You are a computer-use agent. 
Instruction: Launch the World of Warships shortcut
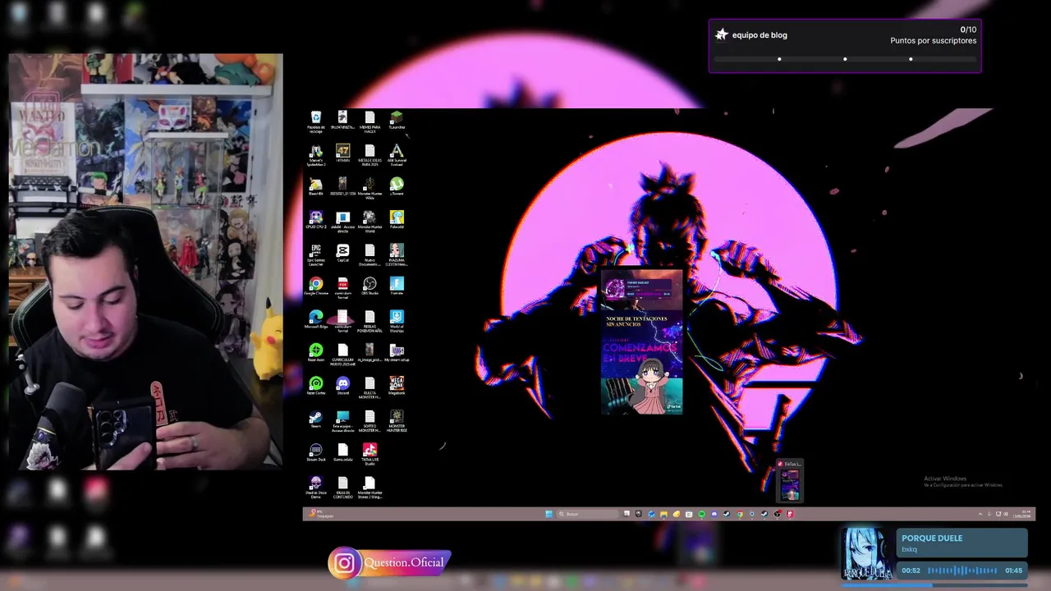click(397, 320)
